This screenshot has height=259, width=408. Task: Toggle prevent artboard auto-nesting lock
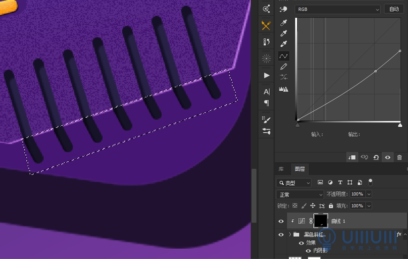coord(322,206)
